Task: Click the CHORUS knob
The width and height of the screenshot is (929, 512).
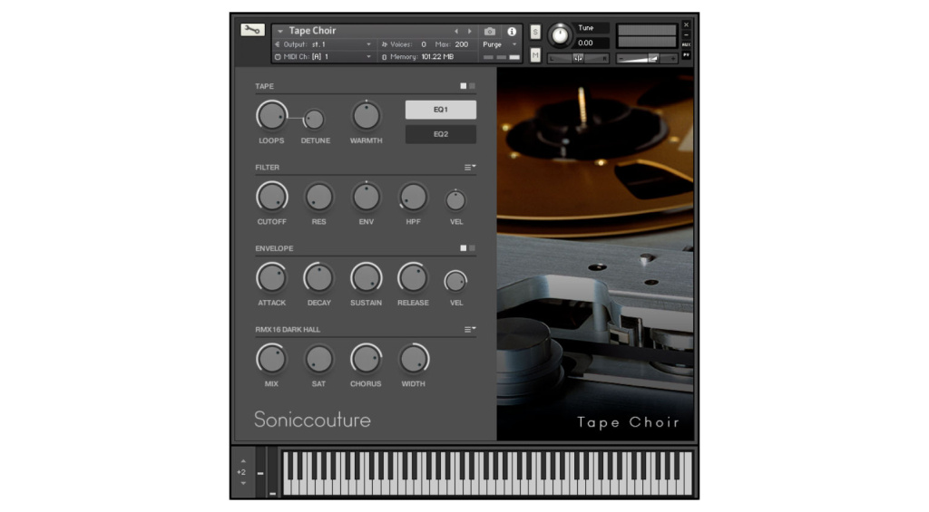Action: (x=367, y=359)
